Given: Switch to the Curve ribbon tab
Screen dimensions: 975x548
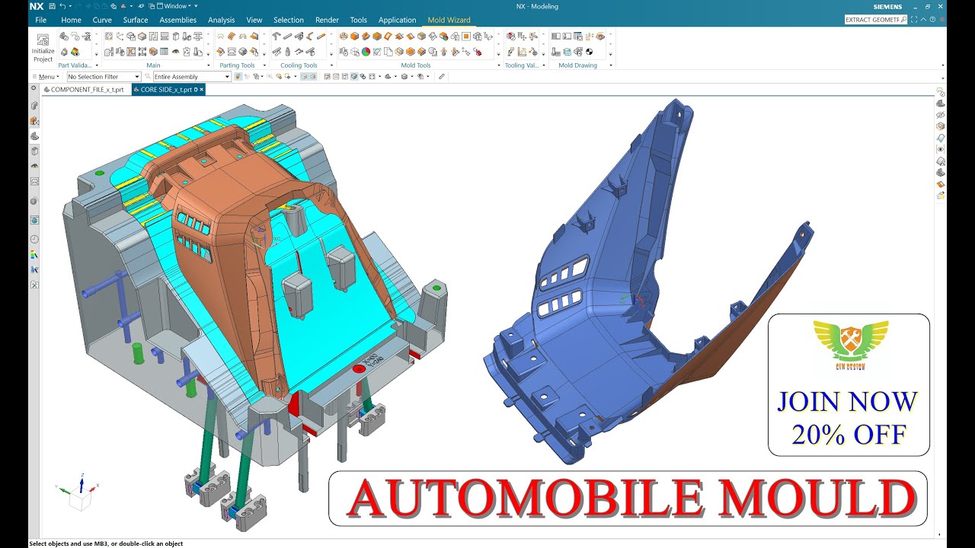Looking at the screenshot, I should point(102,20).
